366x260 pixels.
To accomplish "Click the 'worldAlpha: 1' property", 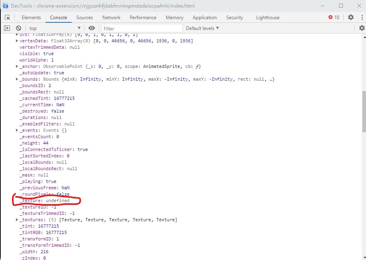I will coord(37,60).
